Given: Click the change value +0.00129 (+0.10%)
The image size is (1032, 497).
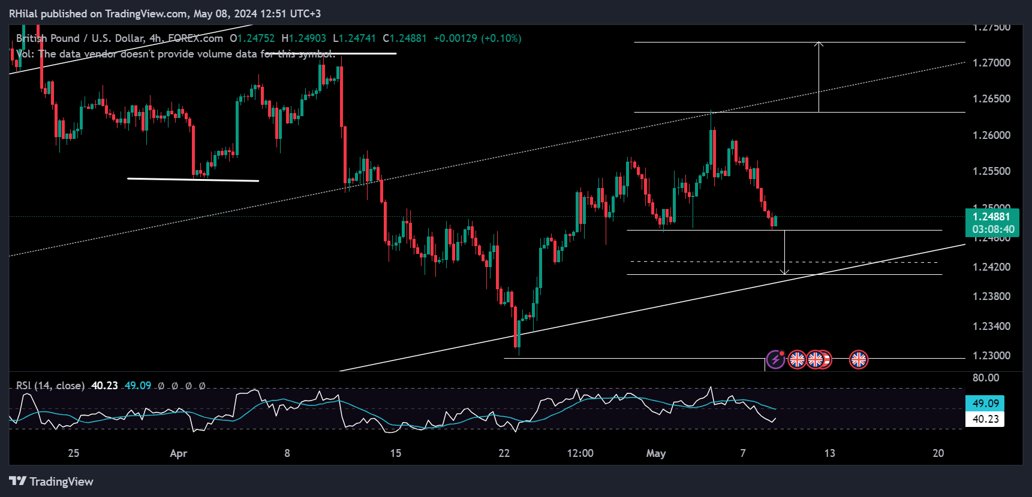Looking at the screenshot, I should tap(477, 38).
